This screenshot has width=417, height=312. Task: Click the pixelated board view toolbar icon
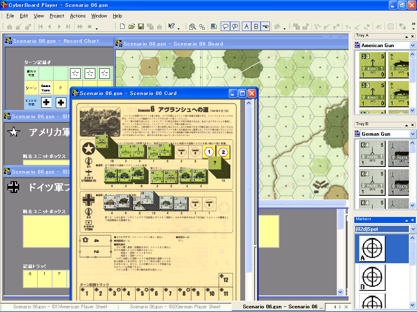click(213, 26)
